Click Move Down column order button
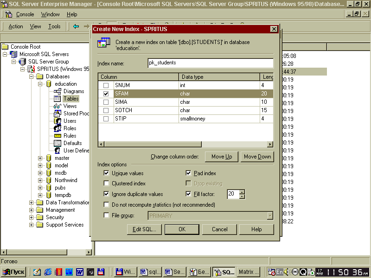 pyautogui.click(x=257, y=157)
